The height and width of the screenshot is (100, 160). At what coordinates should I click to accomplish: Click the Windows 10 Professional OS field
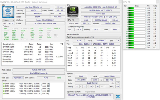90,96
